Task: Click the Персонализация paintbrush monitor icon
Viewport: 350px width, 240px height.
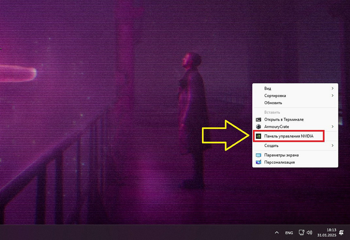Action: click(258, 162)
